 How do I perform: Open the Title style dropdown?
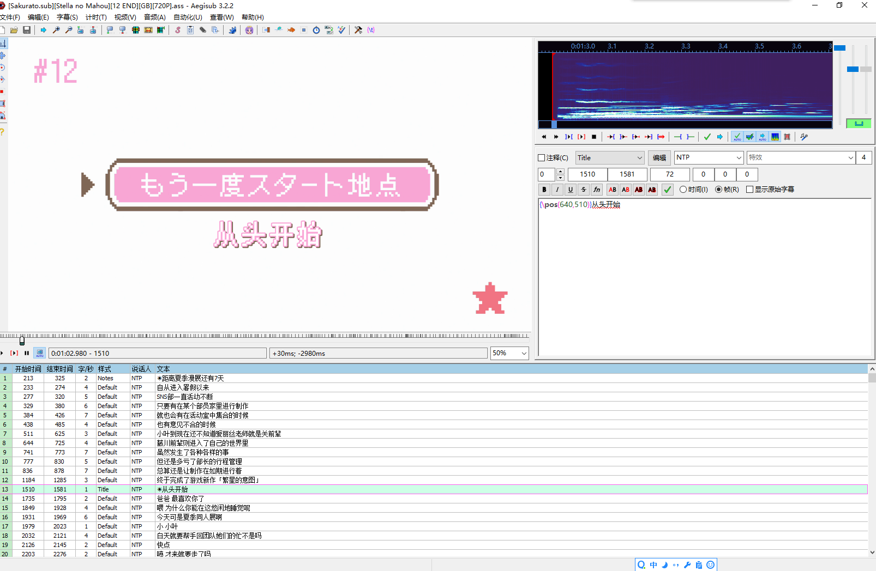(x=610, y=158)
